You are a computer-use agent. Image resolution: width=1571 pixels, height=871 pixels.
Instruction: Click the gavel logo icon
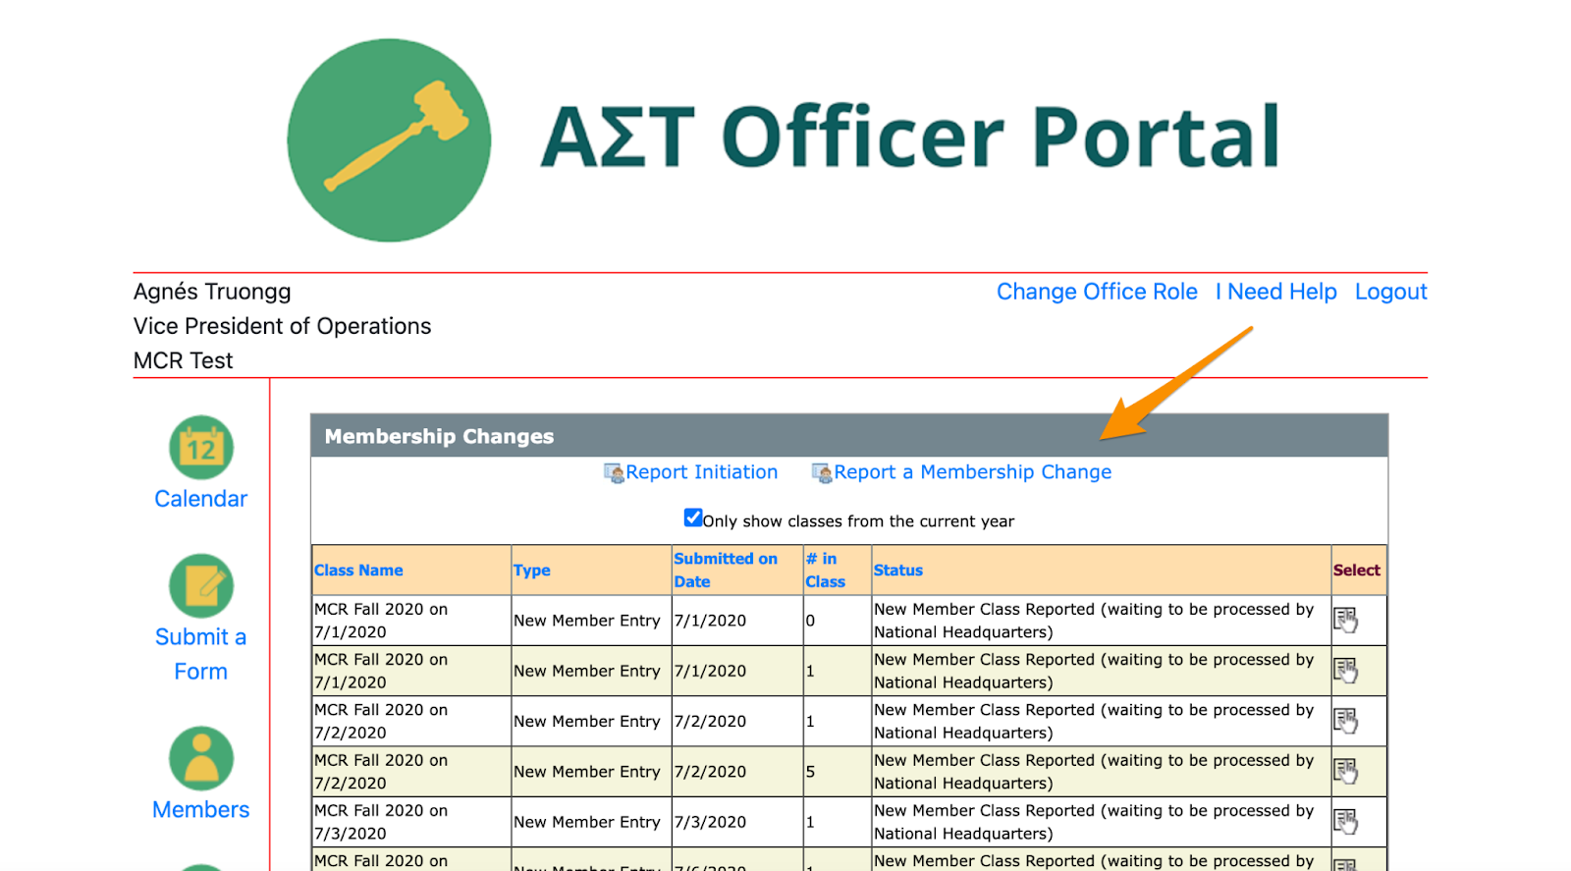coord(389,140)
